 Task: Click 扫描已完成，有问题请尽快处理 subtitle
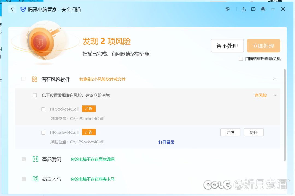(x=116, y=54)
